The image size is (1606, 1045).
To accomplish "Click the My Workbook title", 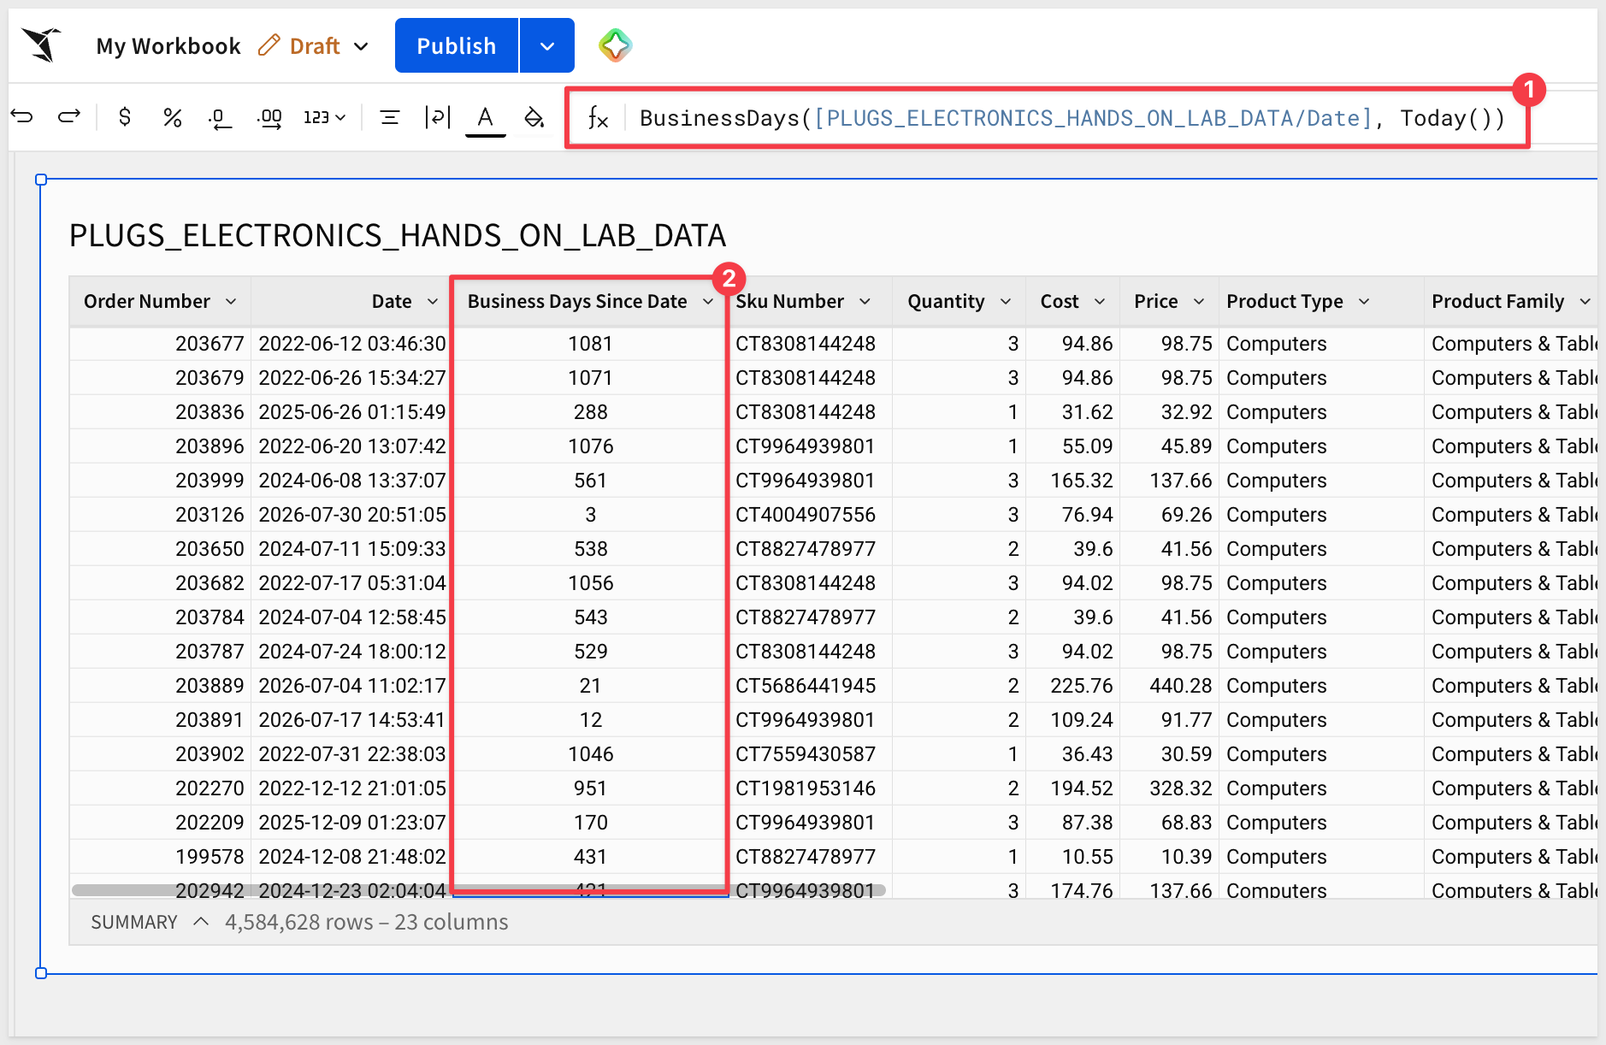I will tap(168, 46).
